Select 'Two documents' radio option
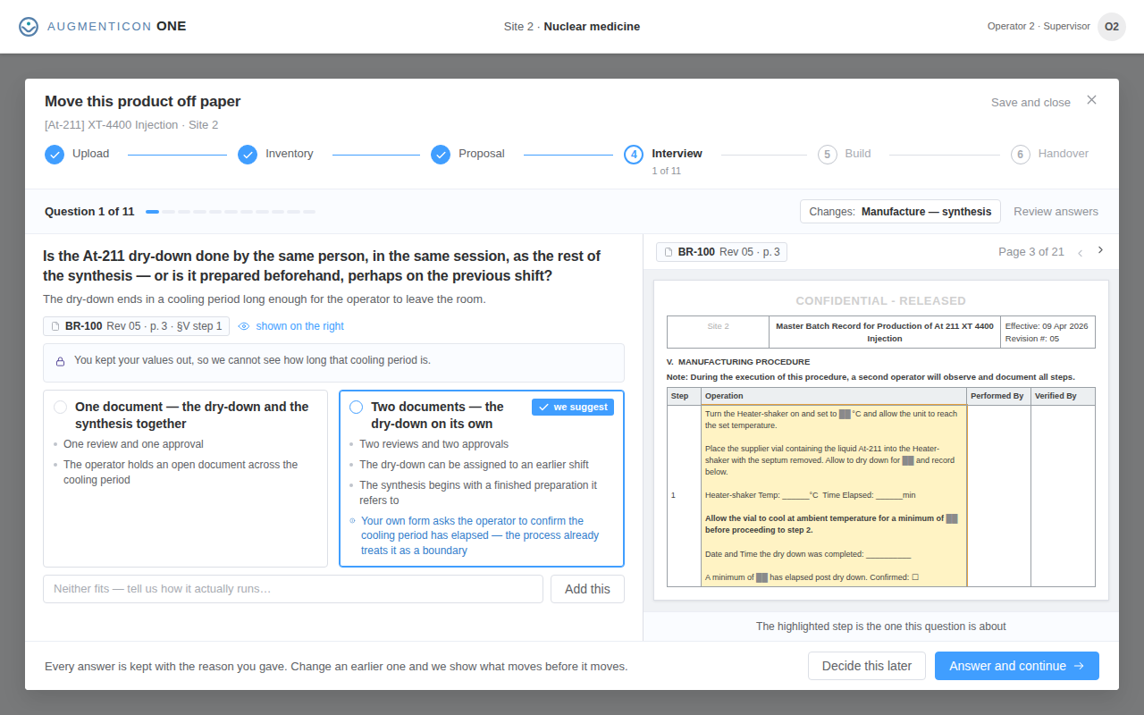The height and width of the screenshot is (715, 1144). [x=357, y=408]
